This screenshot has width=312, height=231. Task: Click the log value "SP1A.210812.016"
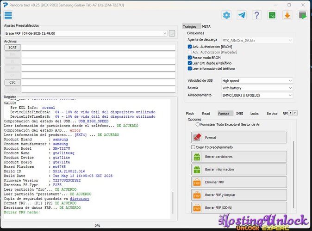69,171
